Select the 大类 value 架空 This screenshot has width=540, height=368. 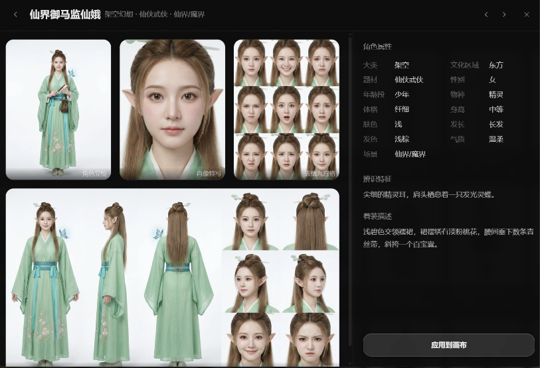401,66
